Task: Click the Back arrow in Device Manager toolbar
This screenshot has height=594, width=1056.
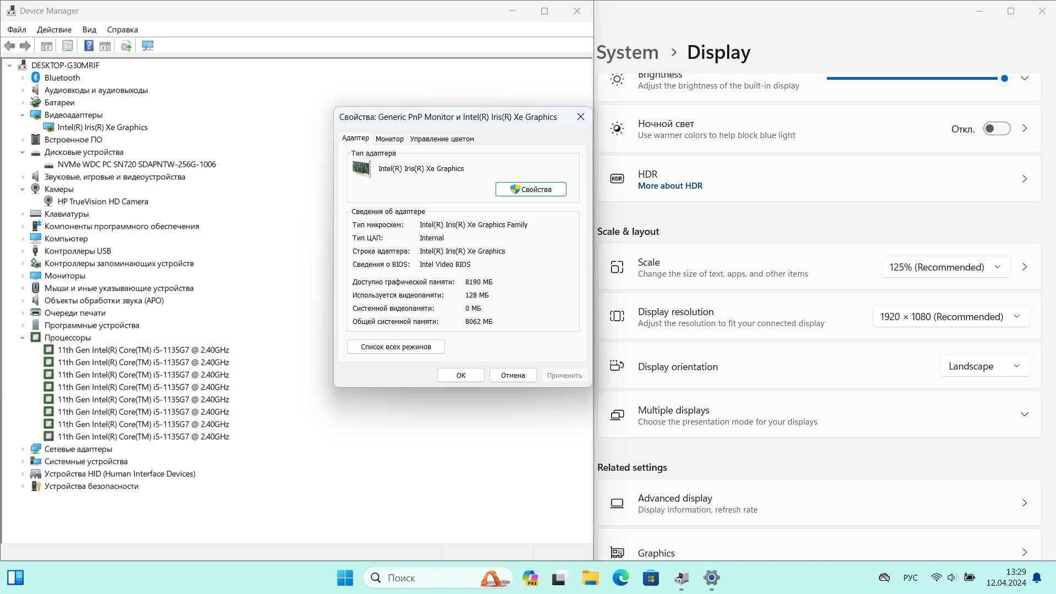Action: point(9,46)
